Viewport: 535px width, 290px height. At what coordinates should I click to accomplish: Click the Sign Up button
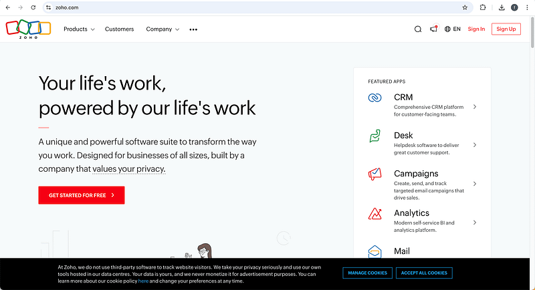pyautogui.click(x=506, y=29)
